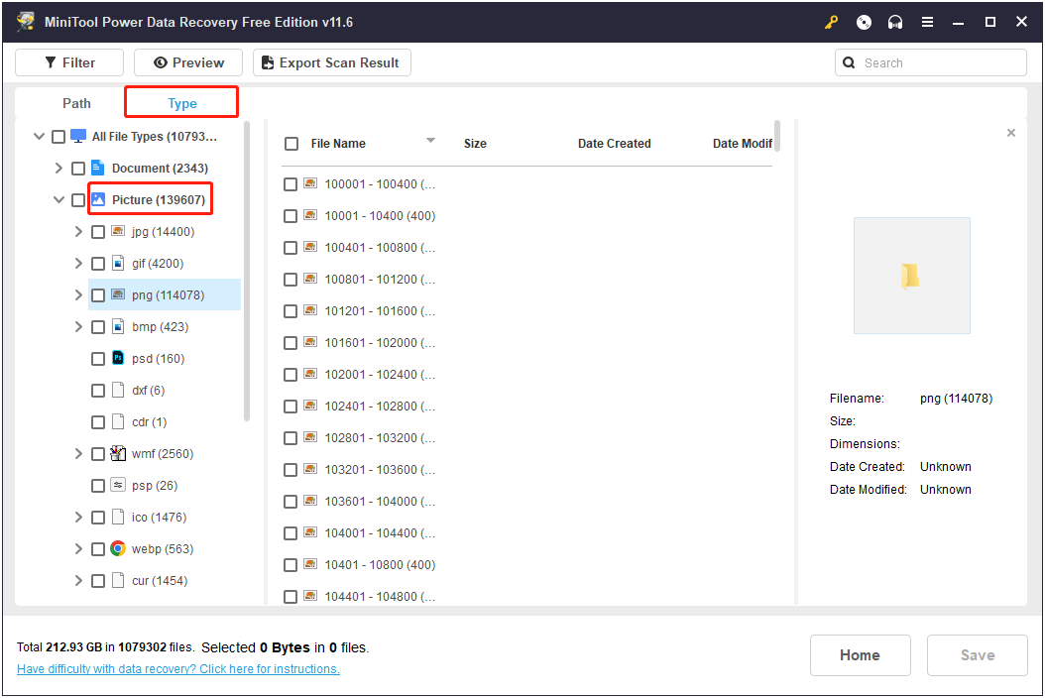Click the Home button
The image size is (1045, 698).
point(860,655)
